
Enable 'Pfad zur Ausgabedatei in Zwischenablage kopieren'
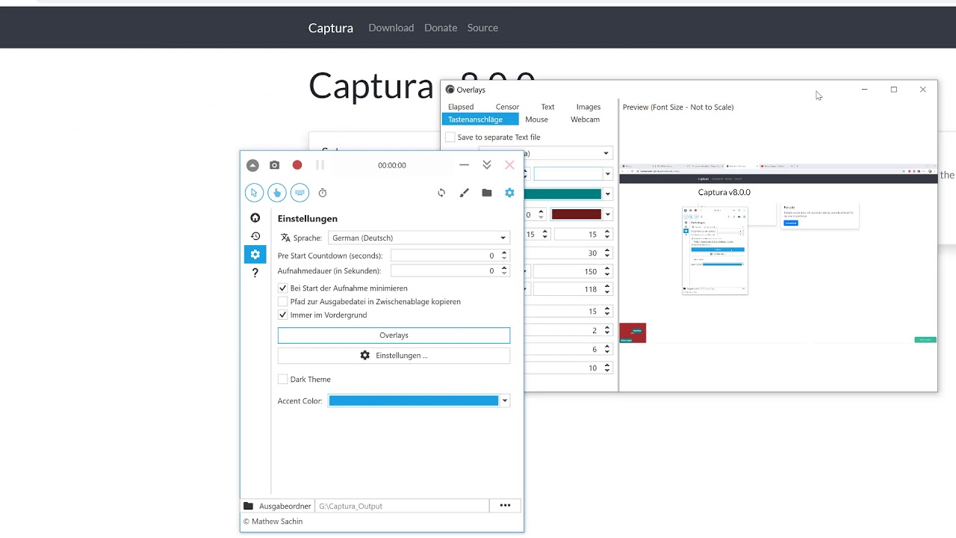[x=282, y=302]
